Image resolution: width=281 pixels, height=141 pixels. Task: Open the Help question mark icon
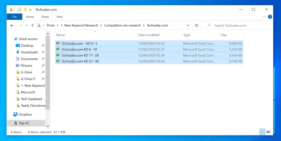coord(270,17)
